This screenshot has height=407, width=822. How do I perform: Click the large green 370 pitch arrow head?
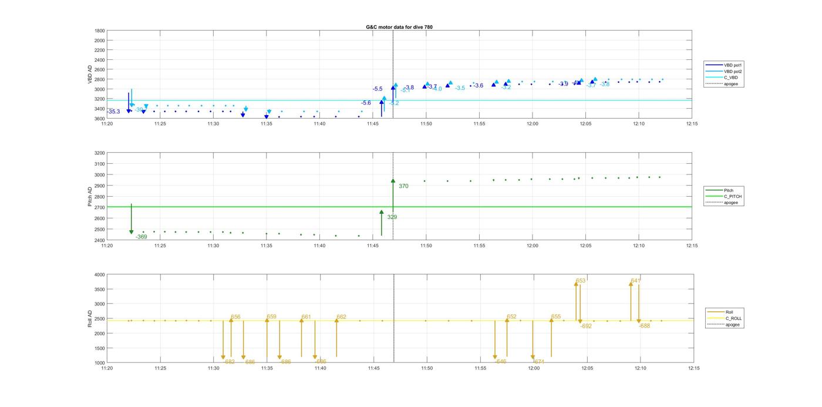tap(393, 181)
